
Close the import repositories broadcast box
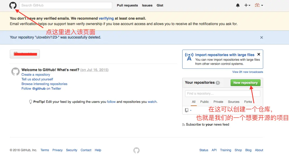click(x=259, y=54)
